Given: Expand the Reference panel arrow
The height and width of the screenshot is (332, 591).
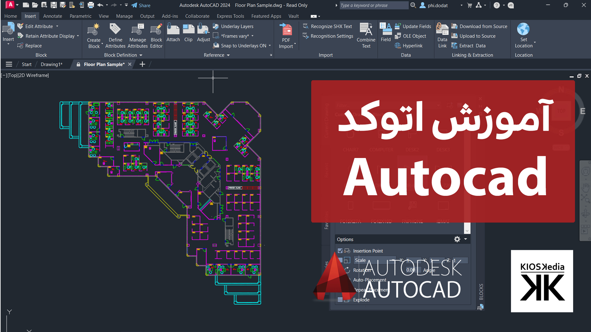Looking at the screenshot, I should [228, 55].
